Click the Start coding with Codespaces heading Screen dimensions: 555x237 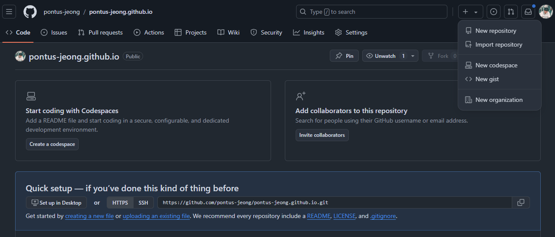pyautogui.click(x=72, y=111)
